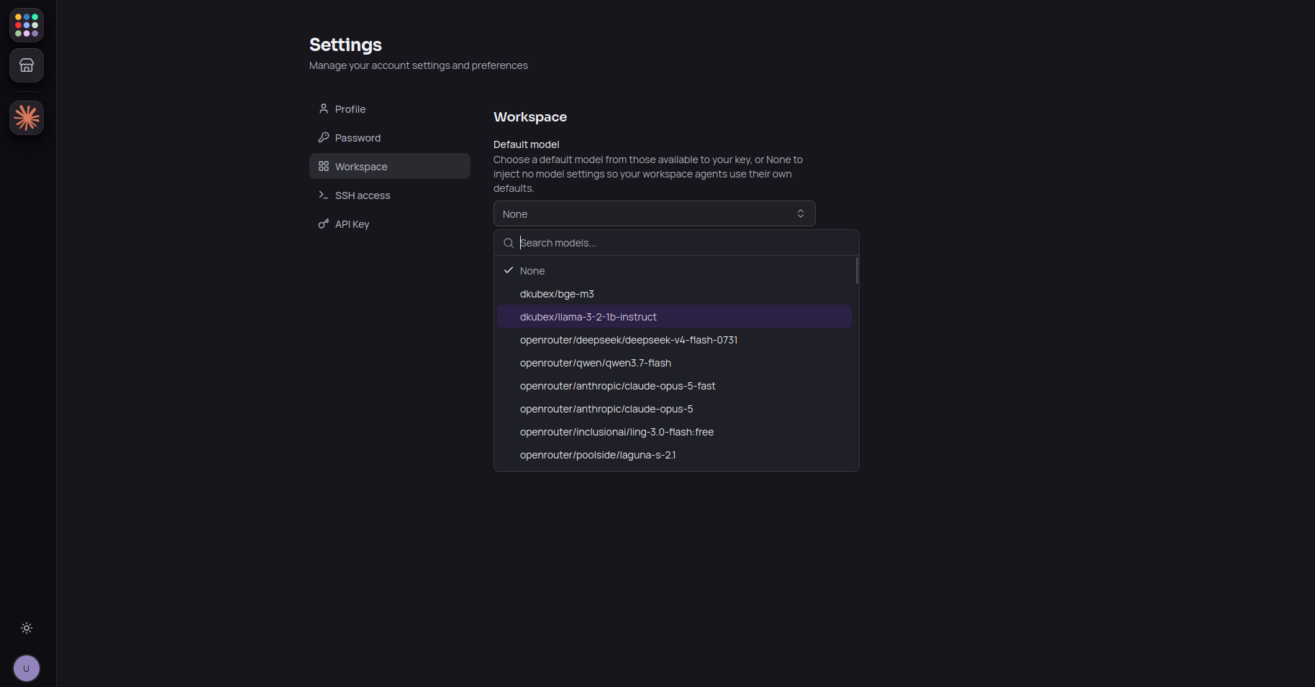Toggle the light/dark theme sun icon
Image resolution: width=1315 pixels, height=687 pixels.
[27, 628]
